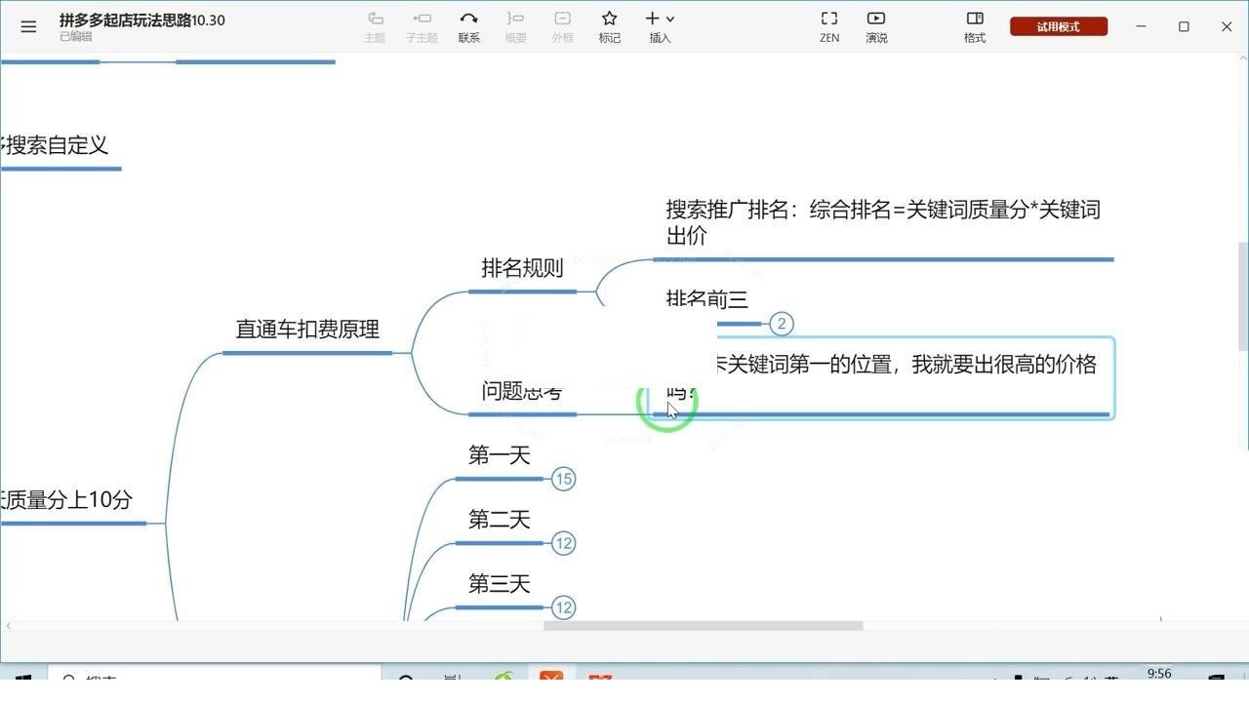Maximize the XMind window

click(1184, 27)
